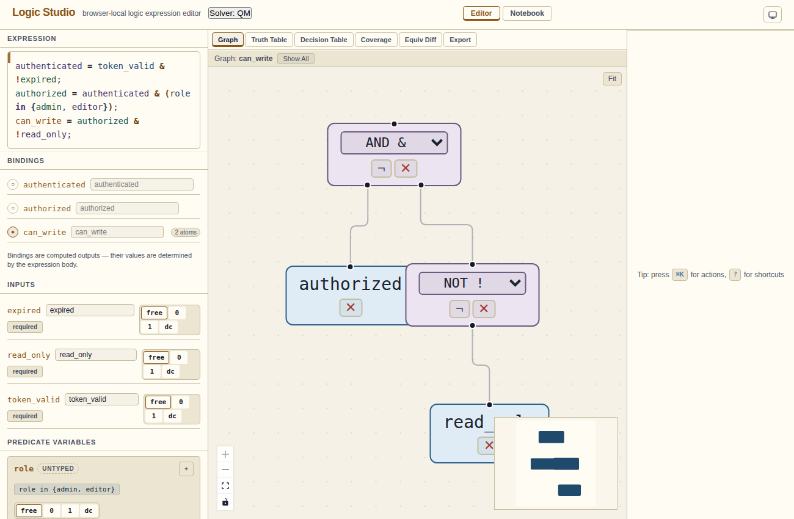This screenshot has height=519, width=794.
Task: Delete the AND node with its X icon
Action: point(406,168)
